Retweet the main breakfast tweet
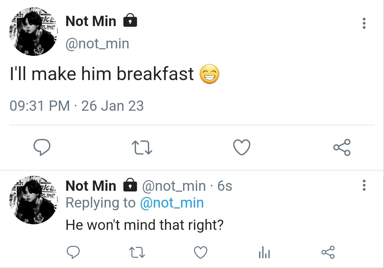The height and width of the screenshot is (268, 384). coord(142,147)
